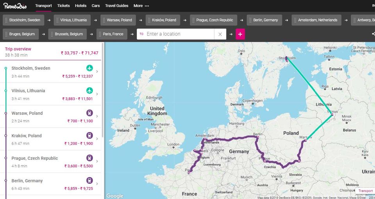375x199 pixels.
Task: Click the train icon on Berlin leg
Action: 90,180
